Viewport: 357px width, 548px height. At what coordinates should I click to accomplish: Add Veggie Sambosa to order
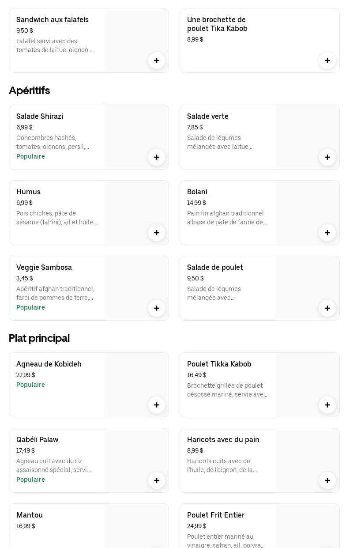pyautogui.click(x=157, y=308)
